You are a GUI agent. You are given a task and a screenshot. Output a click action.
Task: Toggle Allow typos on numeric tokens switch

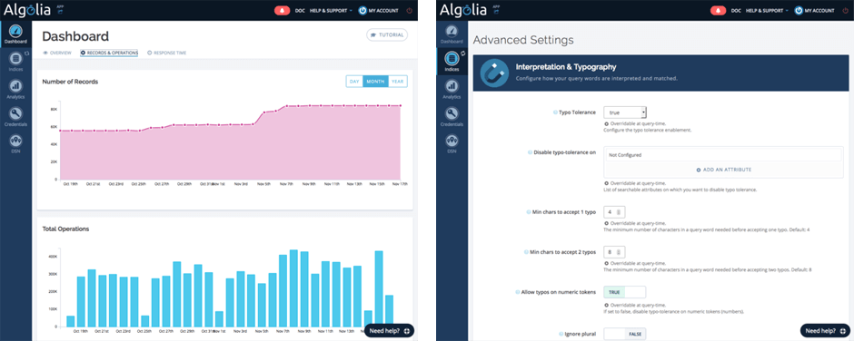click(625, 292)
